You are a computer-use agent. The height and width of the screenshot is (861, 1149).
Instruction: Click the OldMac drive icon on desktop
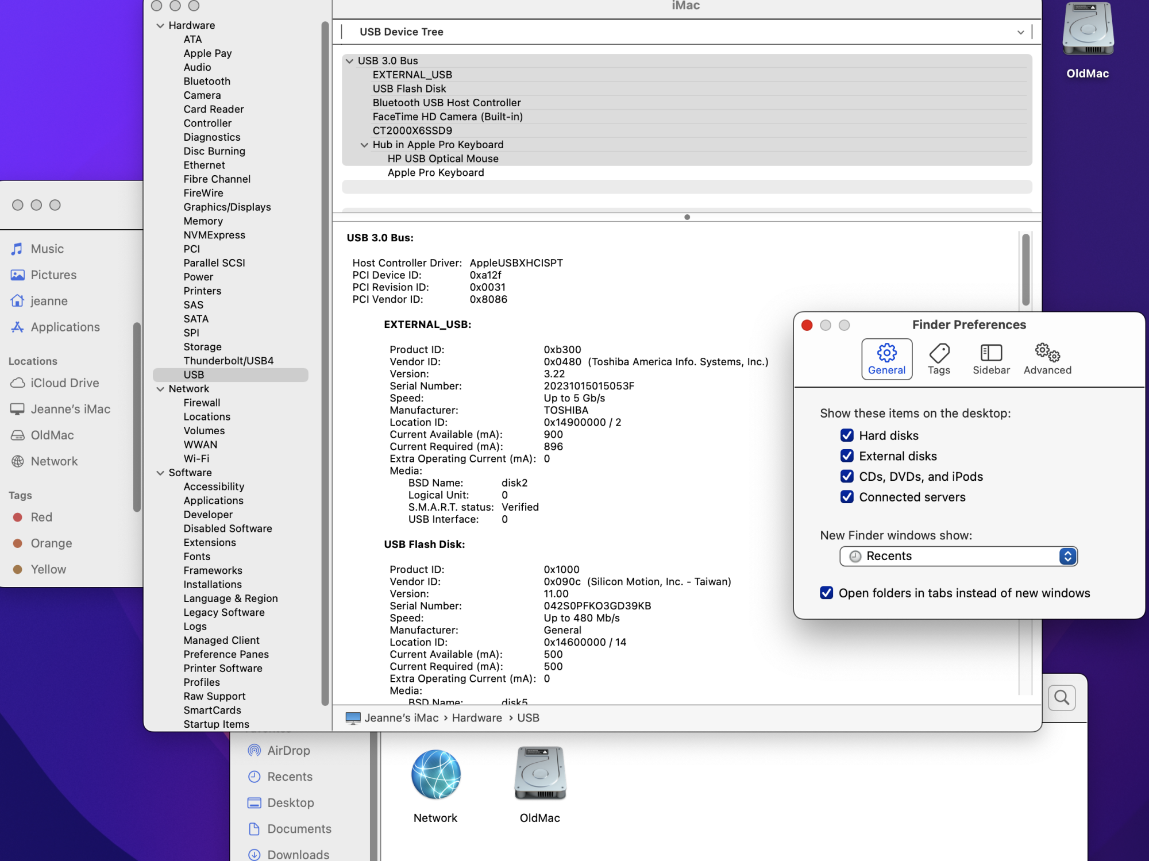pyautogui.click(x=1087, y=30)
